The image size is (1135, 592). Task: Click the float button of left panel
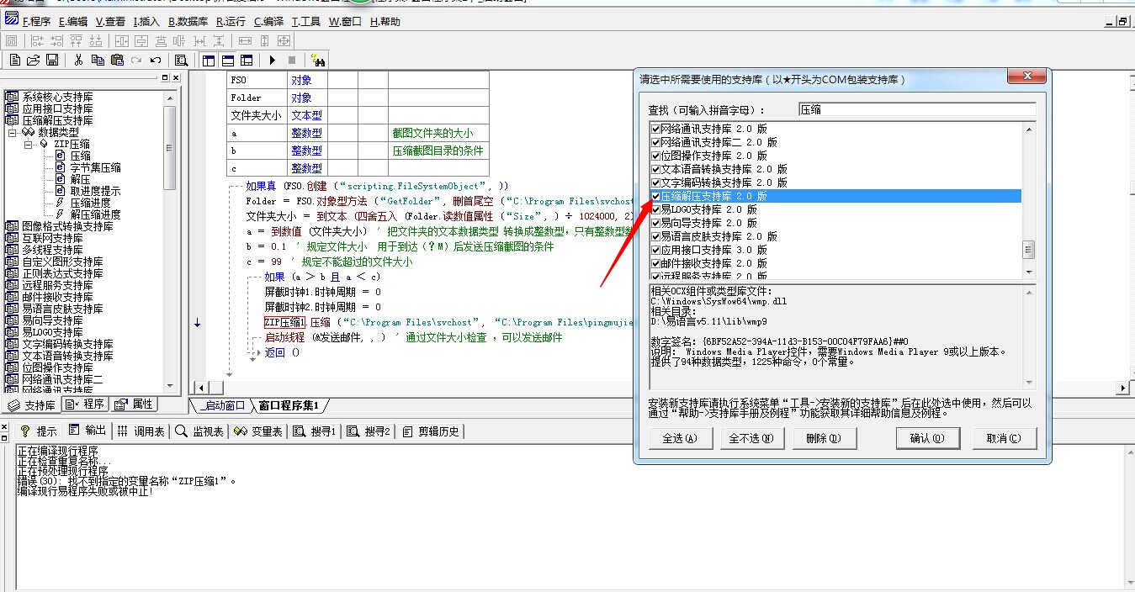[x=165, y=77]
